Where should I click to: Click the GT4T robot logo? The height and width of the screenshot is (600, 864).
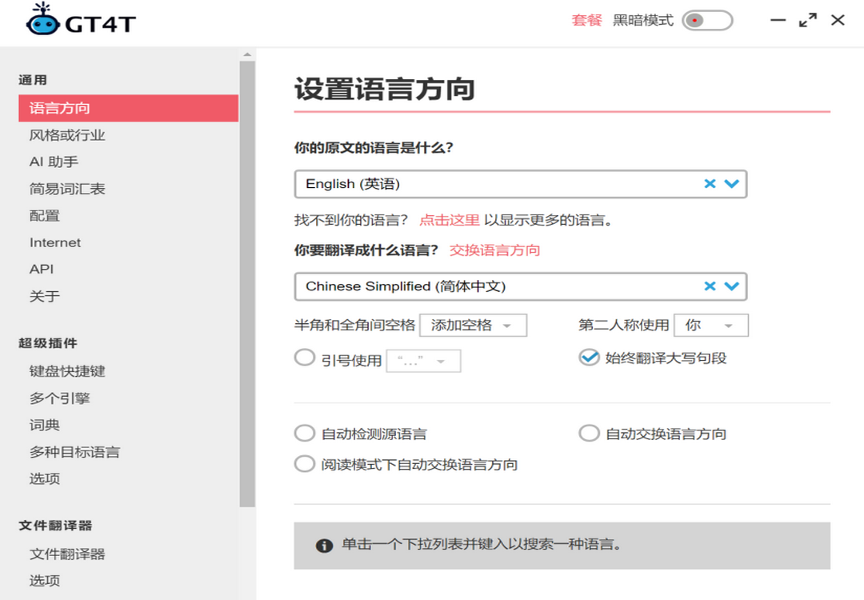click(42, 21)
